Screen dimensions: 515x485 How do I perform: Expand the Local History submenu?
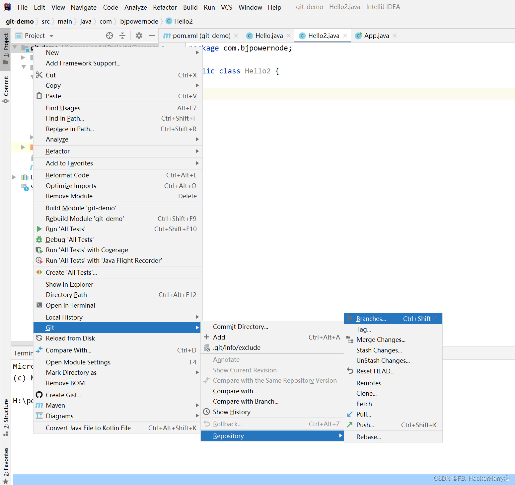[197, 317]
